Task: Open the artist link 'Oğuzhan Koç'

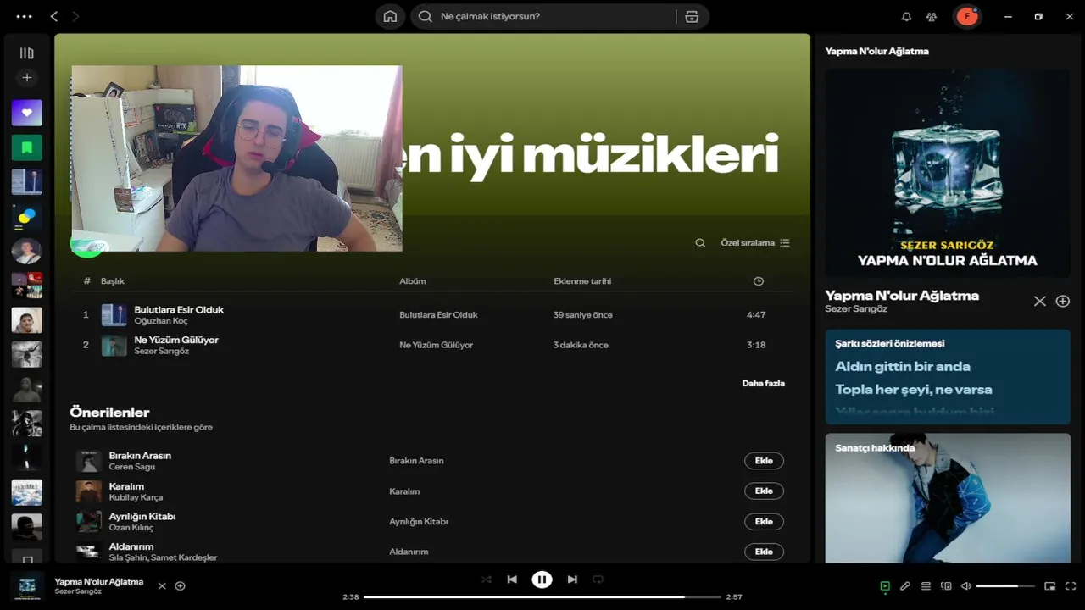Action: (161, 321)
